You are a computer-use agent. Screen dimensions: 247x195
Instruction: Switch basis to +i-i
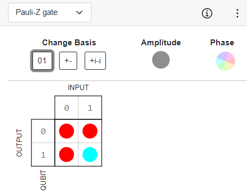tap(95, 61)
